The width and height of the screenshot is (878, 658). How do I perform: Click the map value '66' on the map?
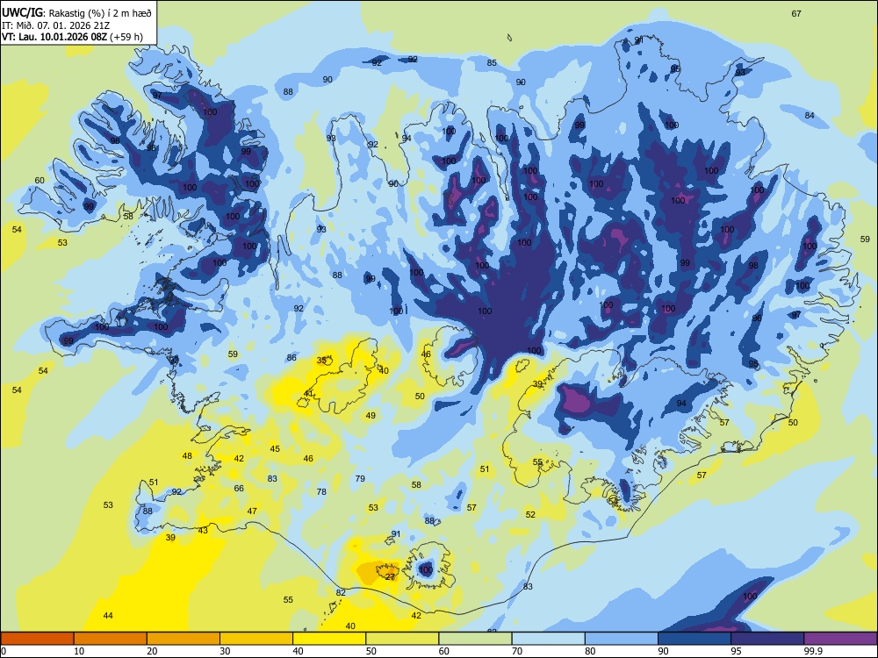click(239, 488)
